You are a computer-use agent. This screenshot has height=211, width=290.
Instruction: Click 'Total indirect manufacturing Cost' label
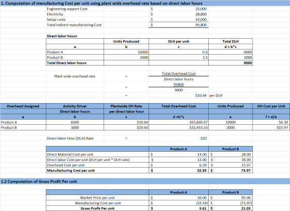tap(74, 25)
